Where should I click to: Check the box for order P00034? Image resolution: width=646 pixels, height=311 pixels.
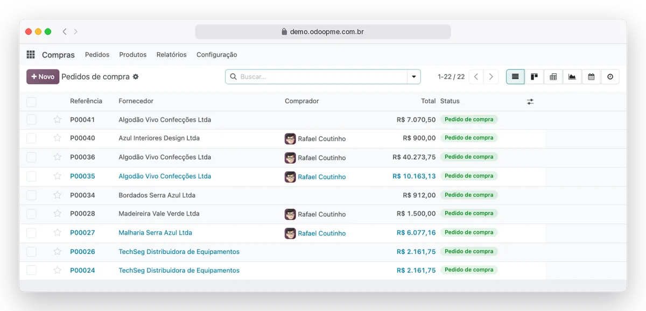31,195
